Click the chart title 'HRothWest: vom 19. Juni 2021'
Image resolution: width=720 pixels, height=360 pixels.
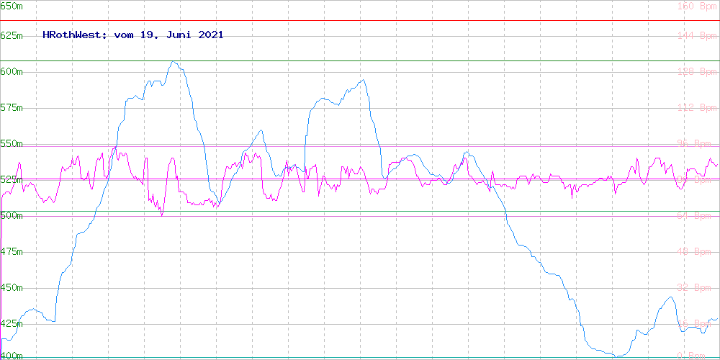pos(133,35)
